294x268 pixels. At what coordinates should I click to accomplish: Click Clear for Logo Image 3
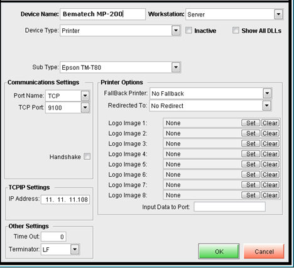[x=270, y=143]
